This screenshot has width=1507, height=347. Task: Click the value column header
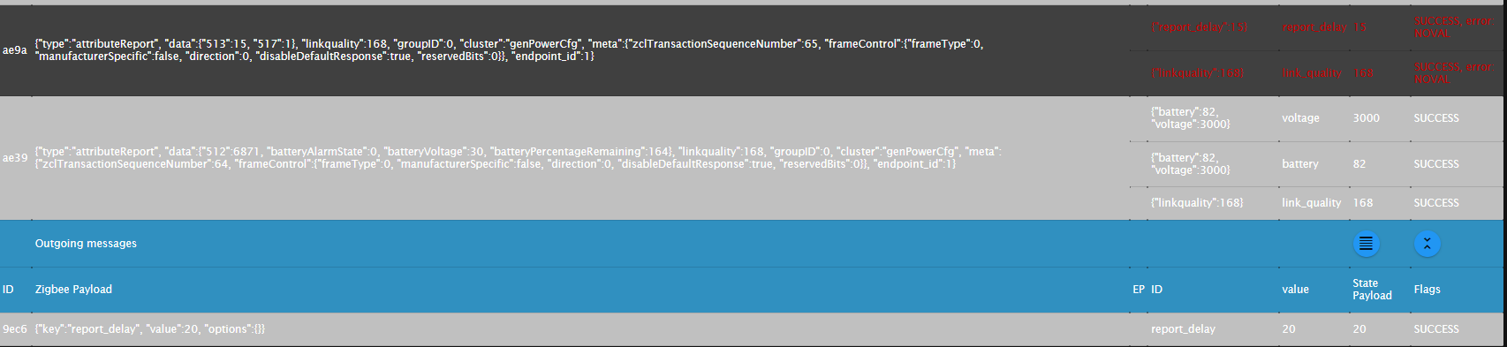[1295, 290]
